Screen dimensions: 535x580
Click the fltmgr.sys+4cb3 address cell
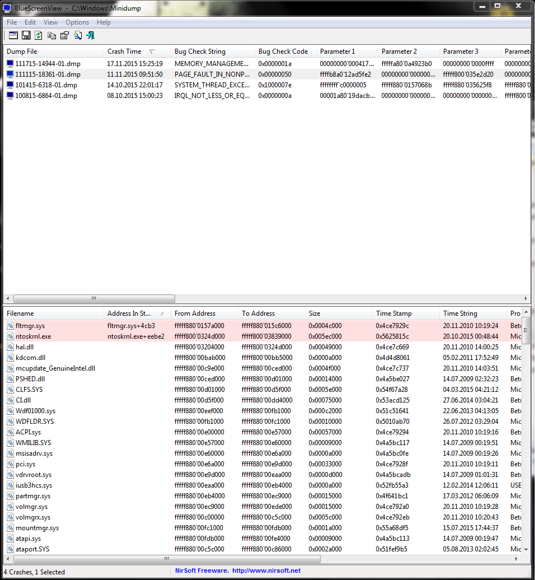tap(132, 326)
